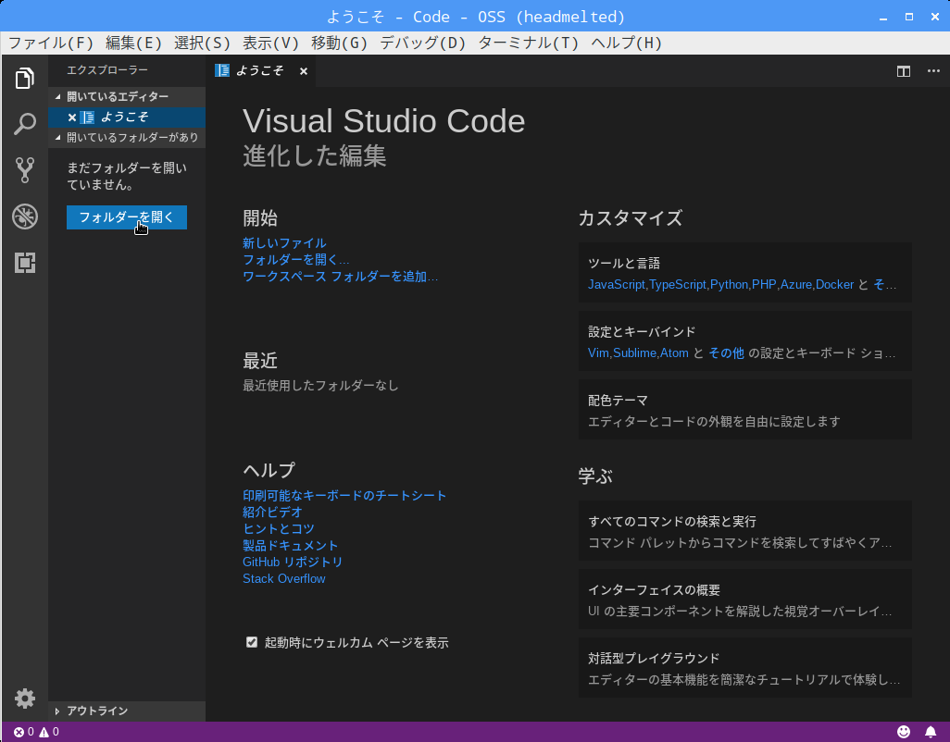
Task: Open the すべてのコマンドの検索と実行 card
Action: 744,531
